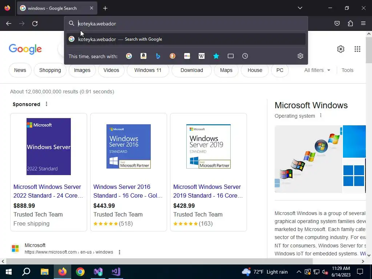Open 'Microsoft Windows Server 2022 Standard' link

click(x=48, y=191)
